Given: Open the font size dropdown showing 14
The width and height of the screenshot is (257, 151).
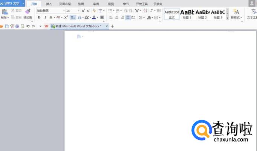Looking at the screenshot, I should pos(79,11).
